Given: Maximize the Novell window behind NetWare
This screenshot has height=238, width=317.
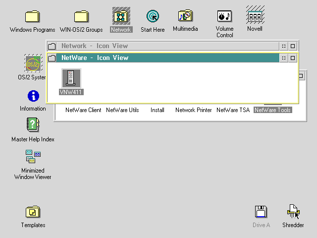Looking at the screenshot, I should [x=302, y=76].
